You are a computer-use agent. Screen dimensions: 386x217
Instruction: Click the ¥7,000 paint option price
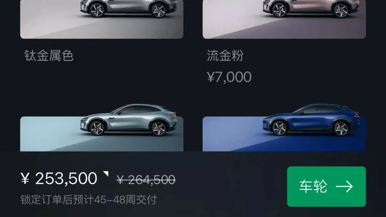point(229,77)
